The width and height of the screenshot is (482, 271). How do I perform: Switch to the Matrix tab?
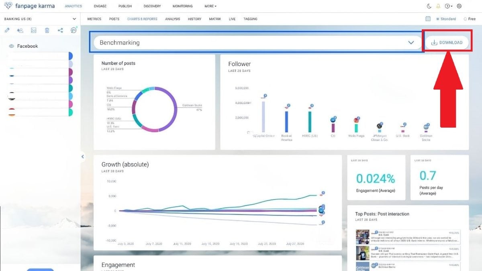215,19
